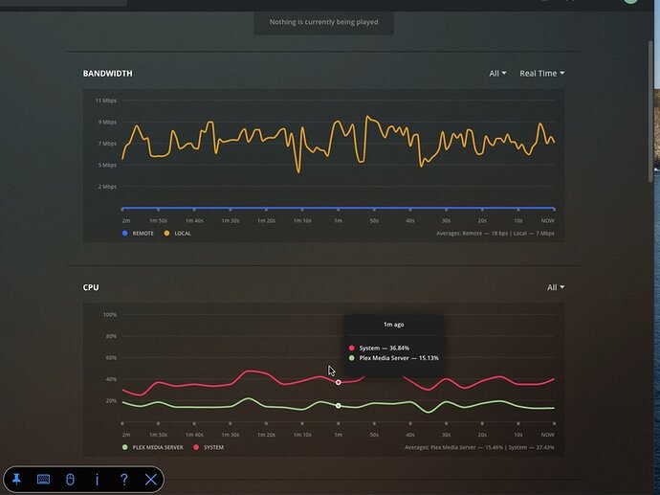The height and width of the screenshot is (495, 660).
Task: Click the pin icon in the remote toolbar
Action: (16, 479)
